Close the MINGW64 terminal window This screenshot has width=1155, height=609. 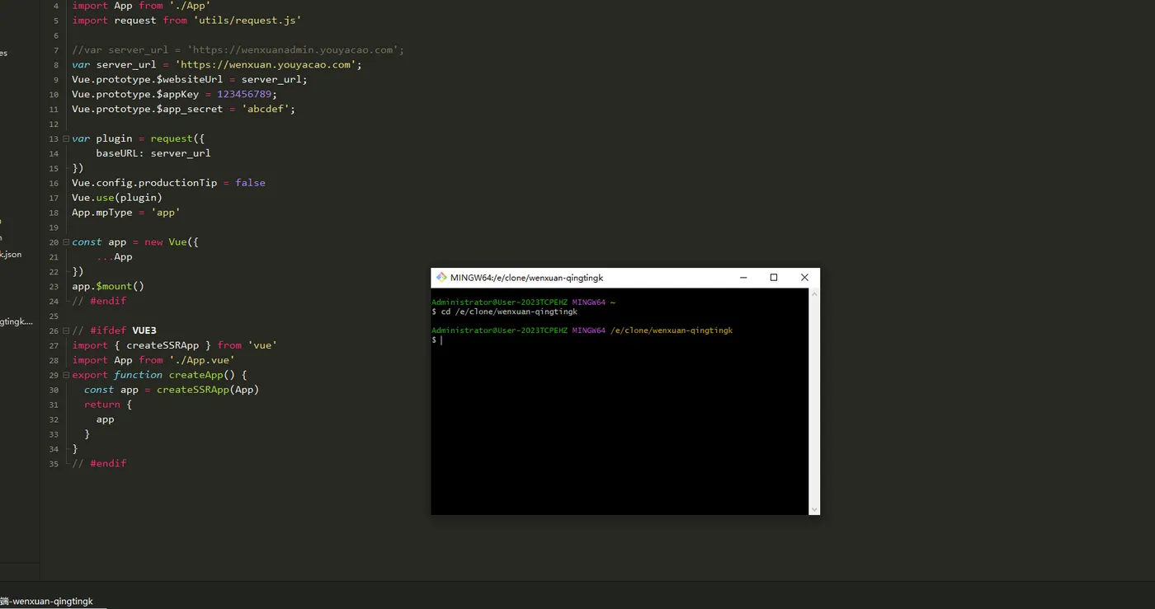tap(804, 278)
